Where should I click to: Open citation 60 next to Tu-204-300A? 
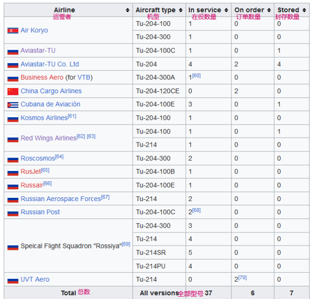[196, 75]
